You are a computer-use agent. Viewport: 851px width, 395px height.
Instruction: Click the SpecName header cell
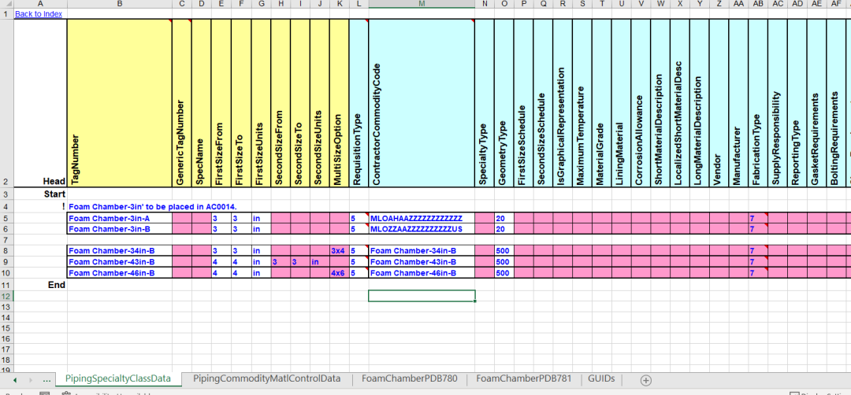pos(202,104)
